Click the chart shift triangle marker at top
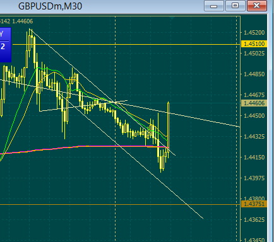The width and height of the screenshot is (274, 242). (172, 18)
